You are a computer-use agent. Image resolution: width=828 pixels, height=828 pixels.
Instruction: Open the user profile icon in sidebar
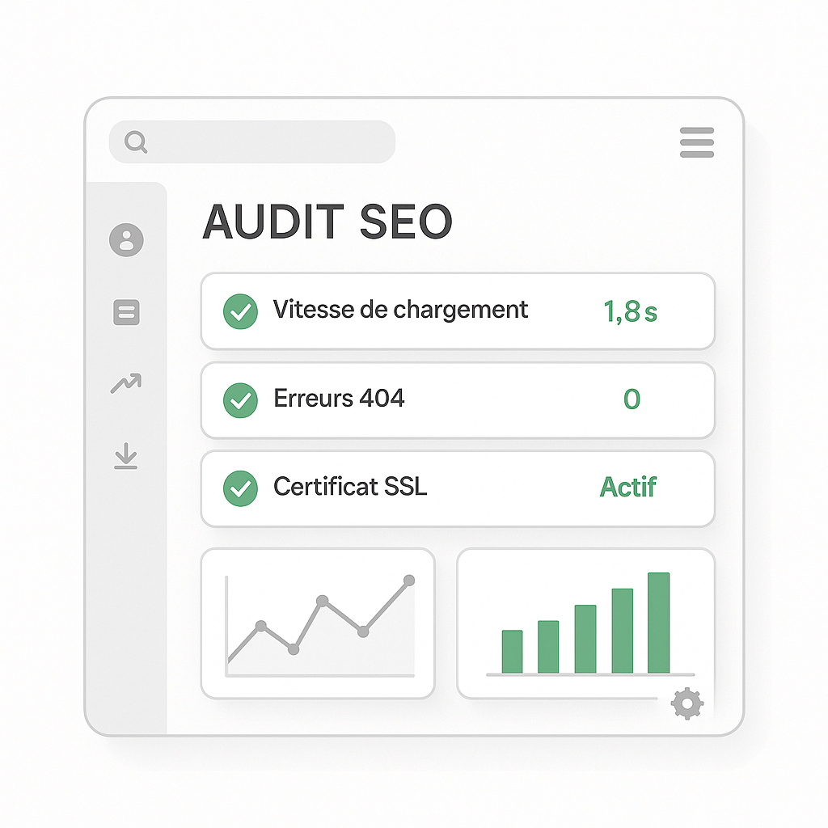click(126, 240)
